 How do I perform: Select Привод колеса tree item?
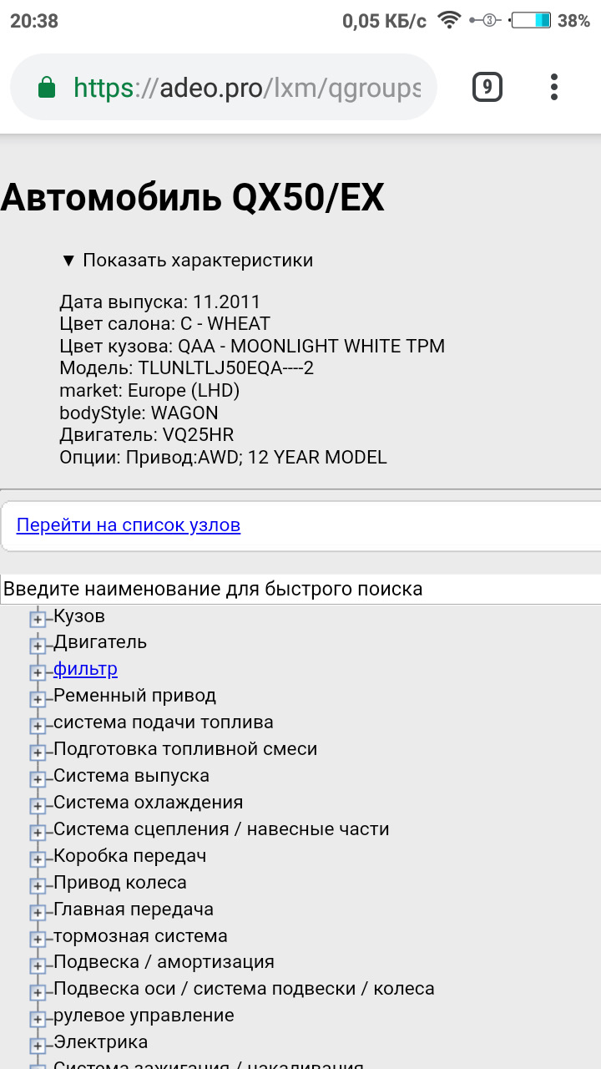(120, 883)
